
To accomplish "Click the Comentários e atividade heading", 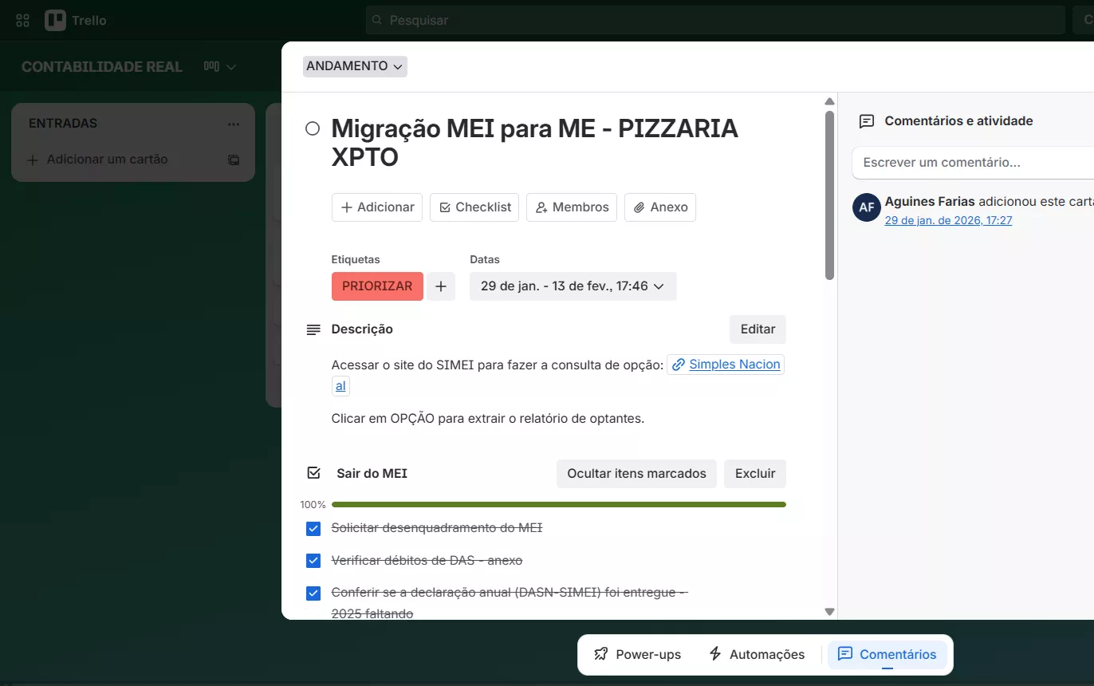I will pos(958,121).
